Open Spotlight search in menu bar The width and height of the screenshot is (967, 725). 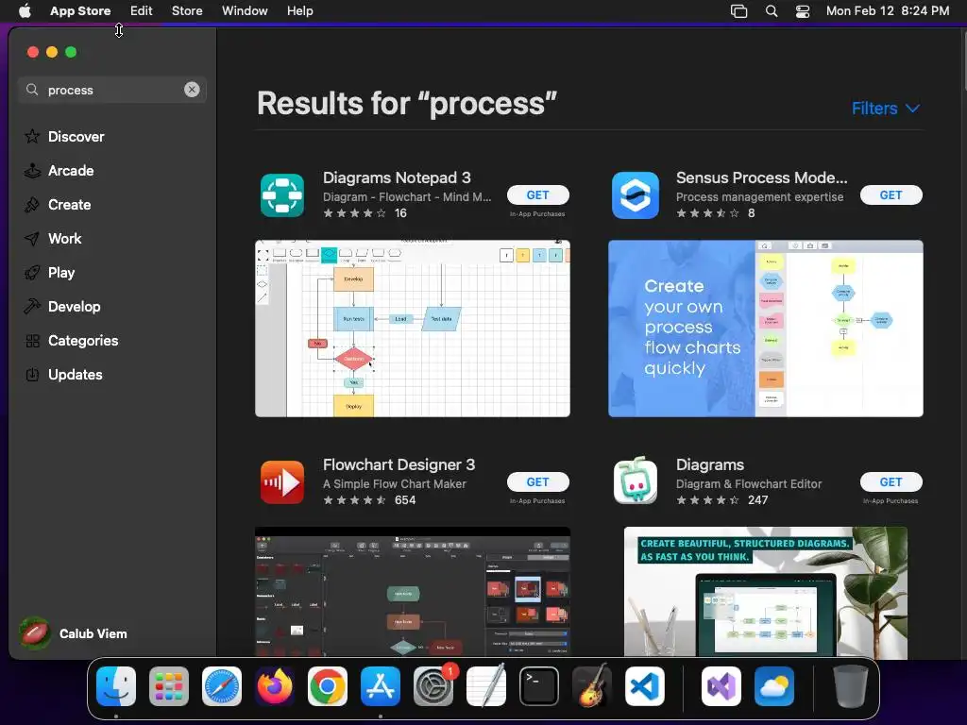(x=772, y=11)
